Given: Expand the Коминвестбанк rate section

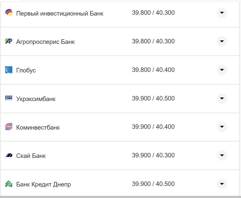Looking at the screenshot, I should 222,127.
